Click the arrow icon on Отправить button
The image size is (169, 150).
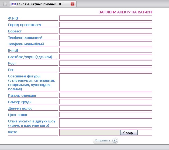(115, 141)
